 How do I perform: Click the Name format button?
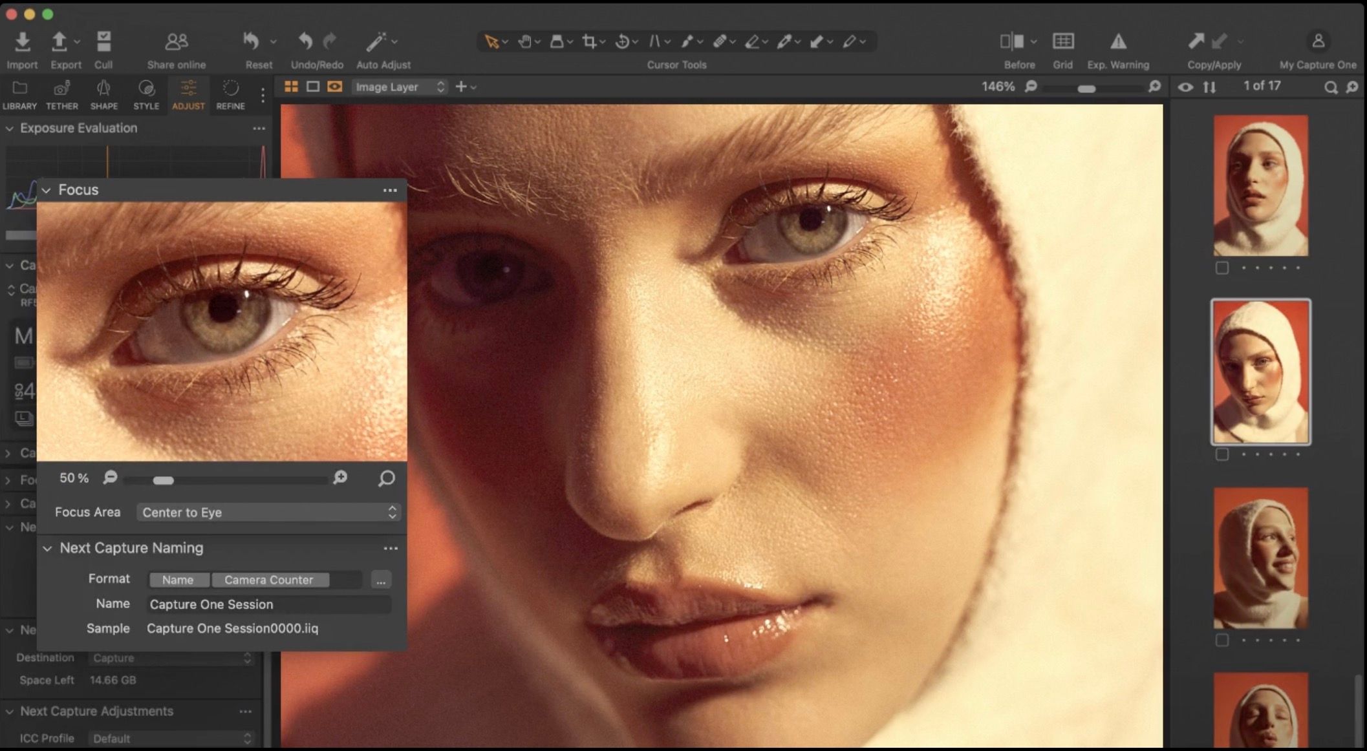(178, 579)
